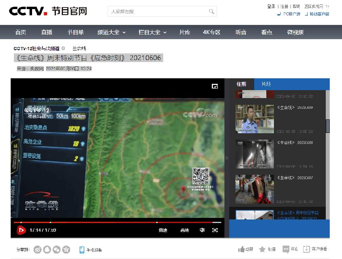This screenshot has width=342, height=259.
Task: Click the 登录 link
Action: point(271,6)
